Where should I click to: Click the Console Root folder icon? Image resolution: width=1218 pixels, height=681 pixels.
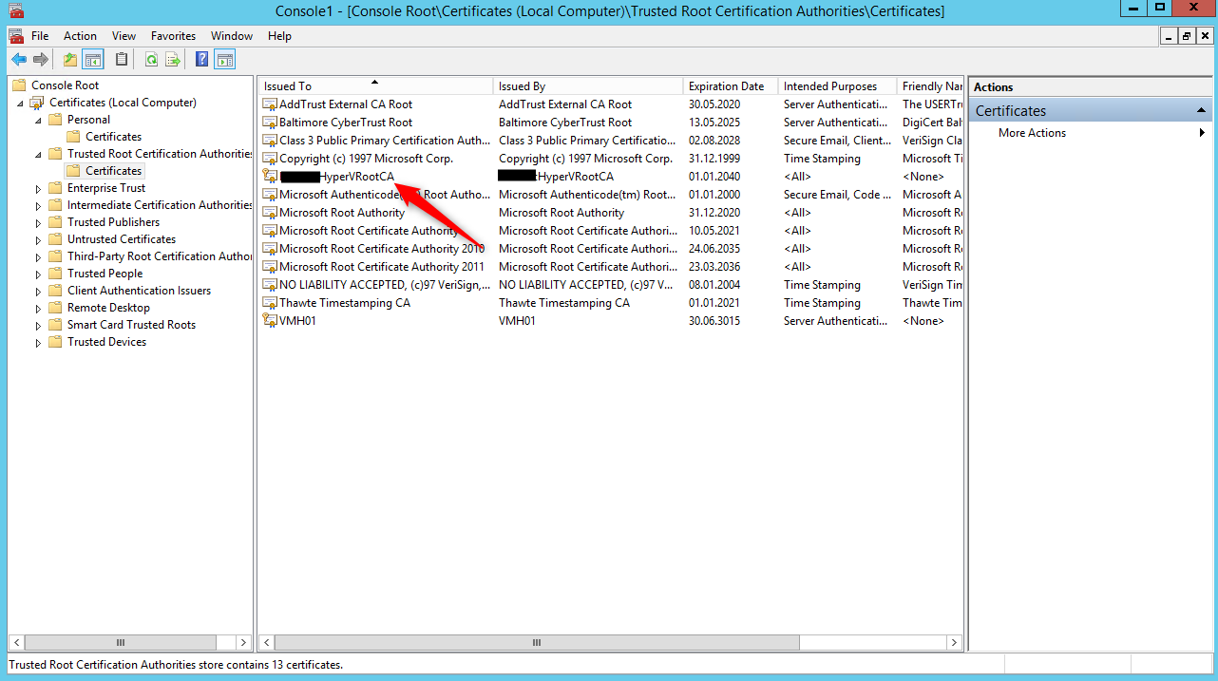coord(20,85)
